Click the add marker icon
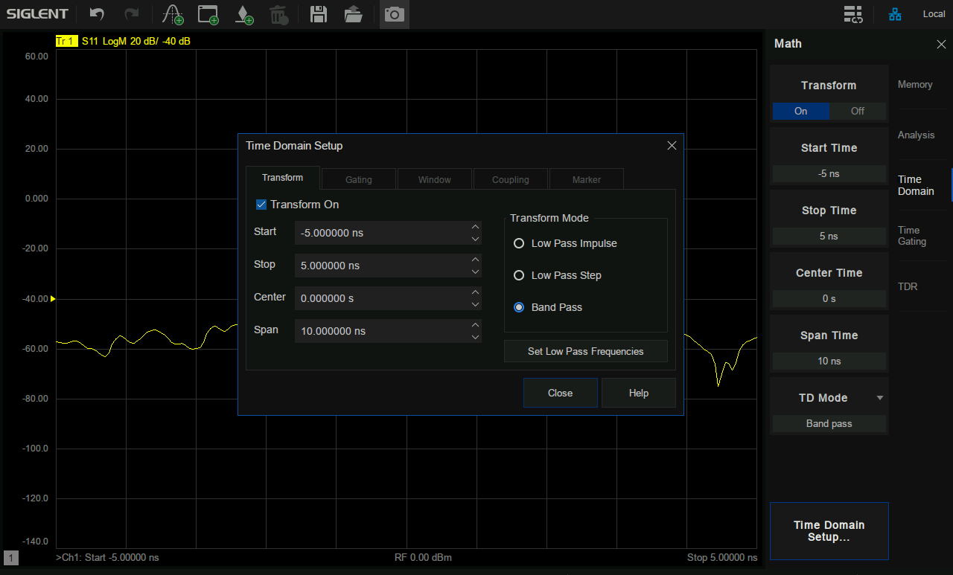The height and width of the screenshot is (575, 953). tap(243, 14)
